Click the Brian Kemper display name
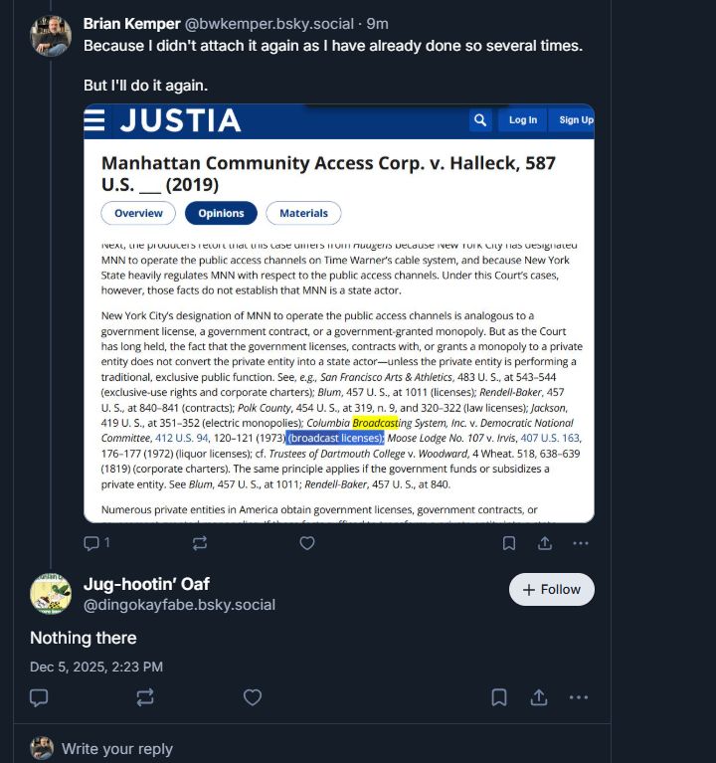This screenshot has height=763, width=716. point(132,24)
